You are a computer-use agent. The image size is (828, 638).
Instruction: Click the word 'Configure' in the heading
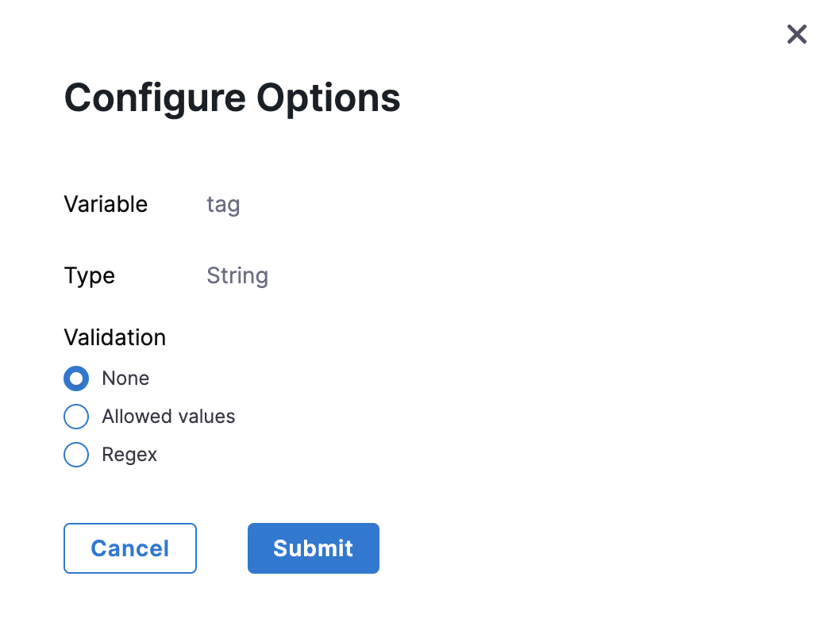(155, 98)
